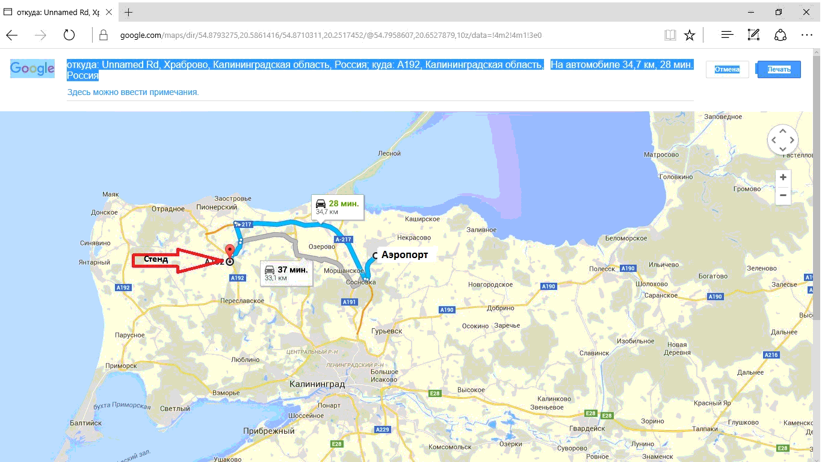Click the Светлый town label
The image size is (822, 462).
pyautogui.click(x=175, y=408)
